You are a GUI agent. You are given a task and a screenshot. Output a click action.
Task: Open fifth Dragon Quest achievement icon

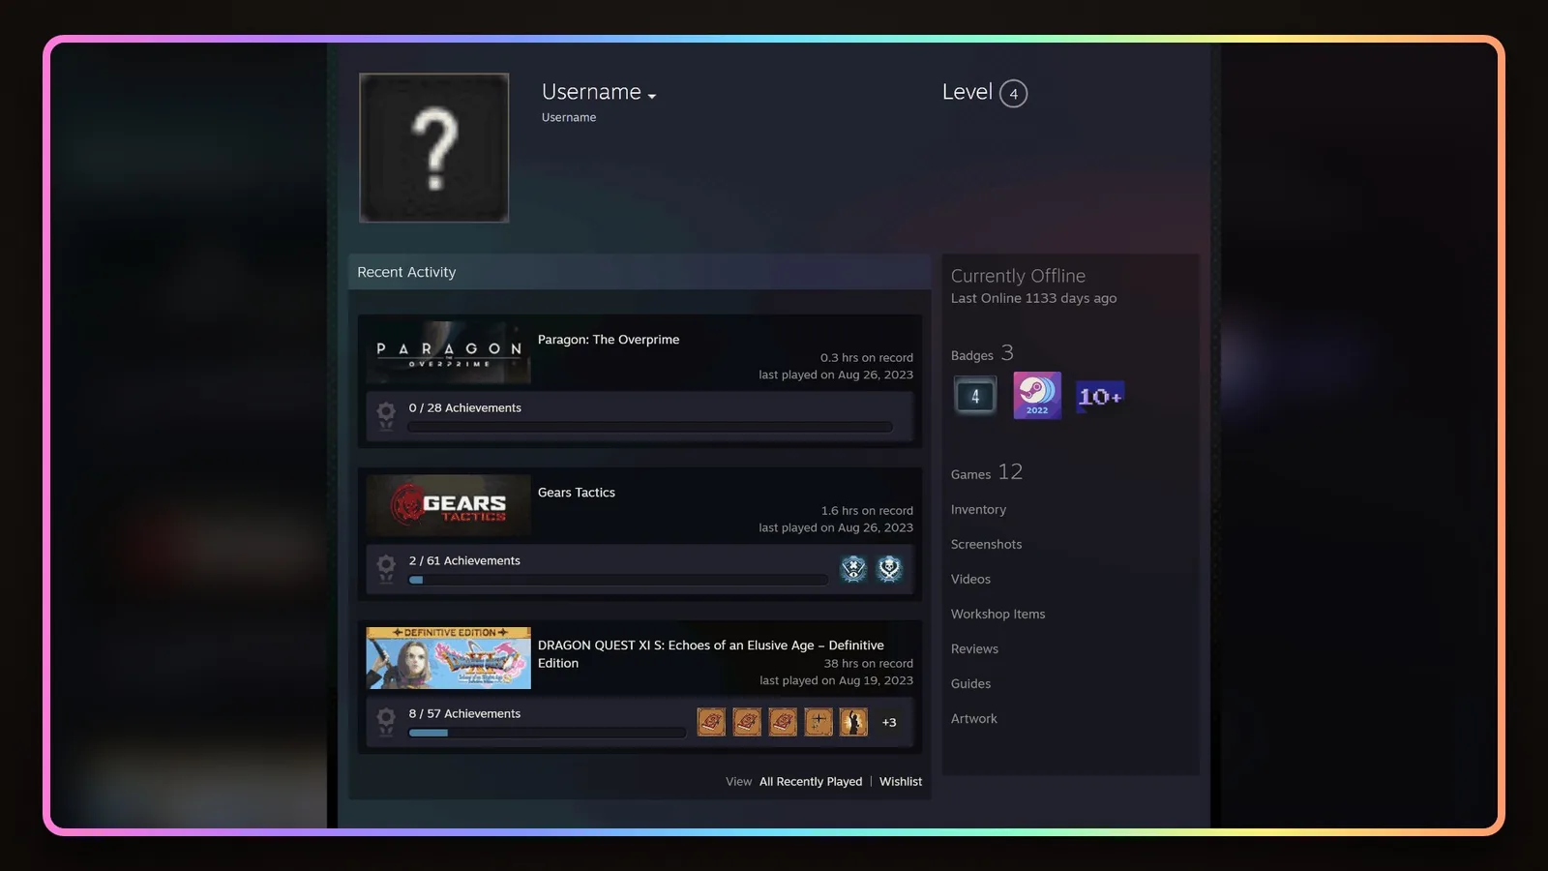tap(853, 721)
